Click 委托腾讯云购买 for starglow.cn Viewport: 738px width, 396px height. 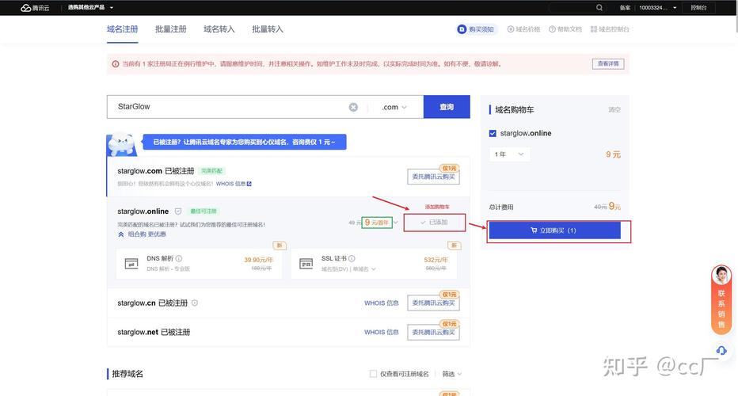(433, 303)
